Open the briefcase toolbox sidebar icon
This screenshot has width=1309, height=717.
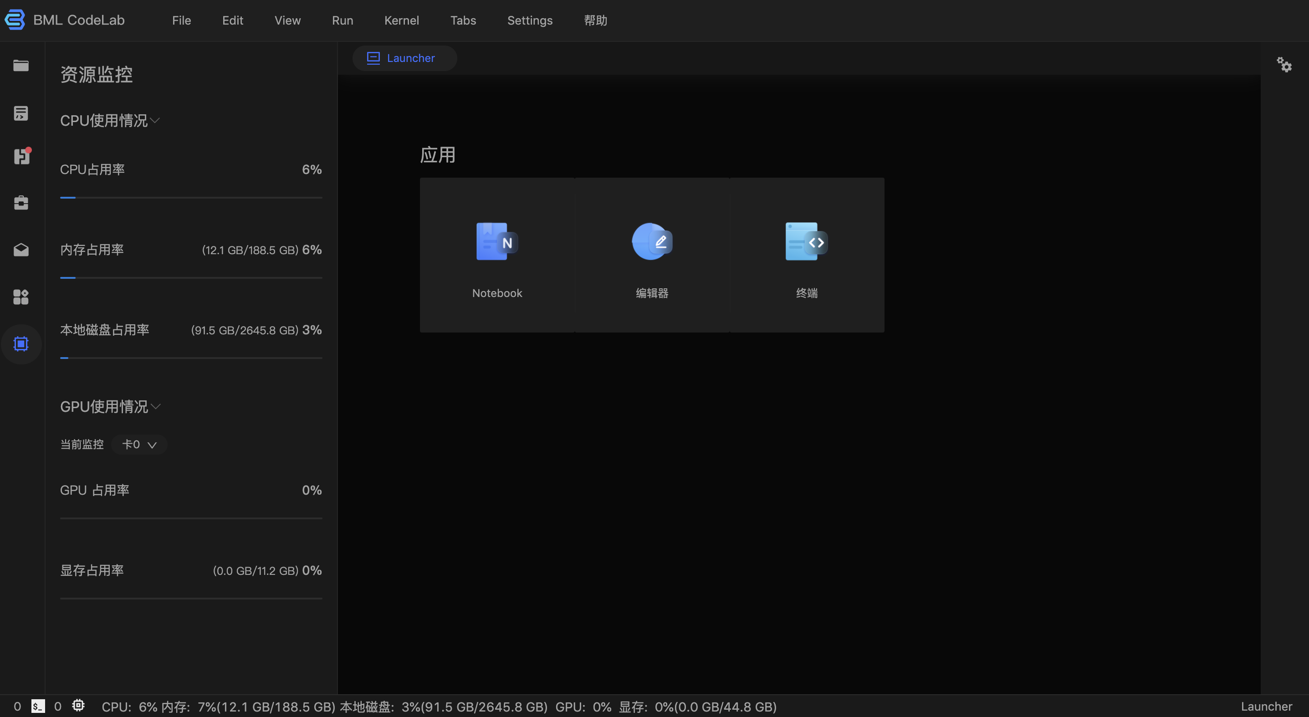(21, 203)
